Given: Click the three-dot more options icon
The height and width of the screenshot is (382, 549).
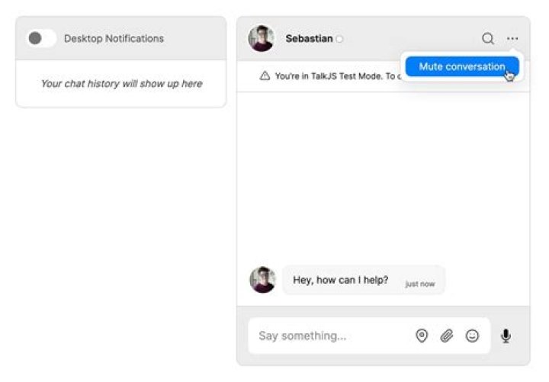Looking at the screenshot, I should [512, 39].
